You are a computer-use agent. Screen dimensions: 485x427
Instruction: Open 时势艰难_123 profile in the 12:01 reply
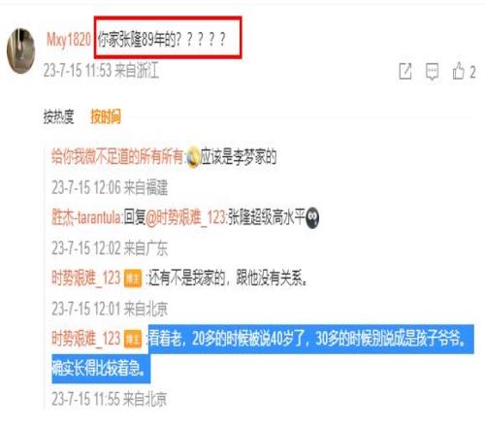pos(86,278)
